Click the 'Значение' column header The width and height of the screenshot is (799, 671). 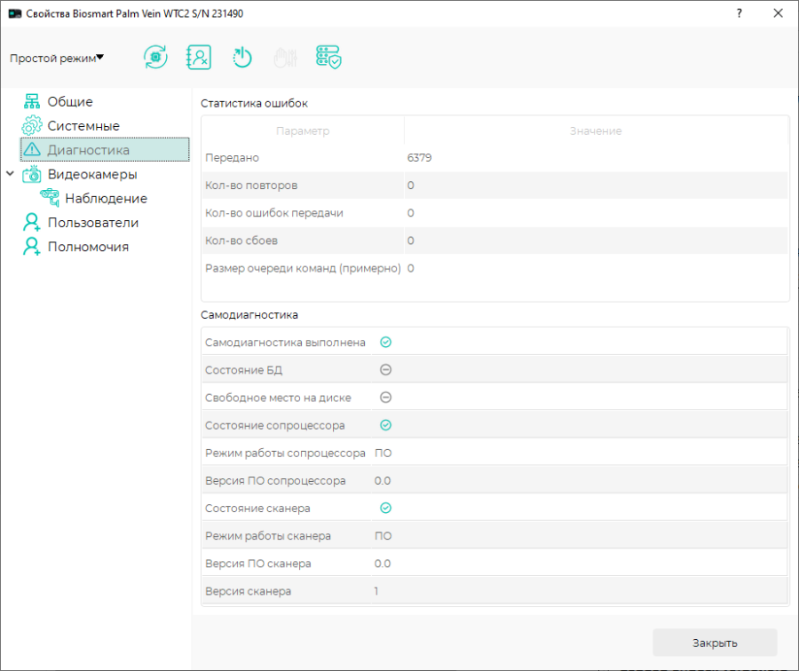coord(596,131)
